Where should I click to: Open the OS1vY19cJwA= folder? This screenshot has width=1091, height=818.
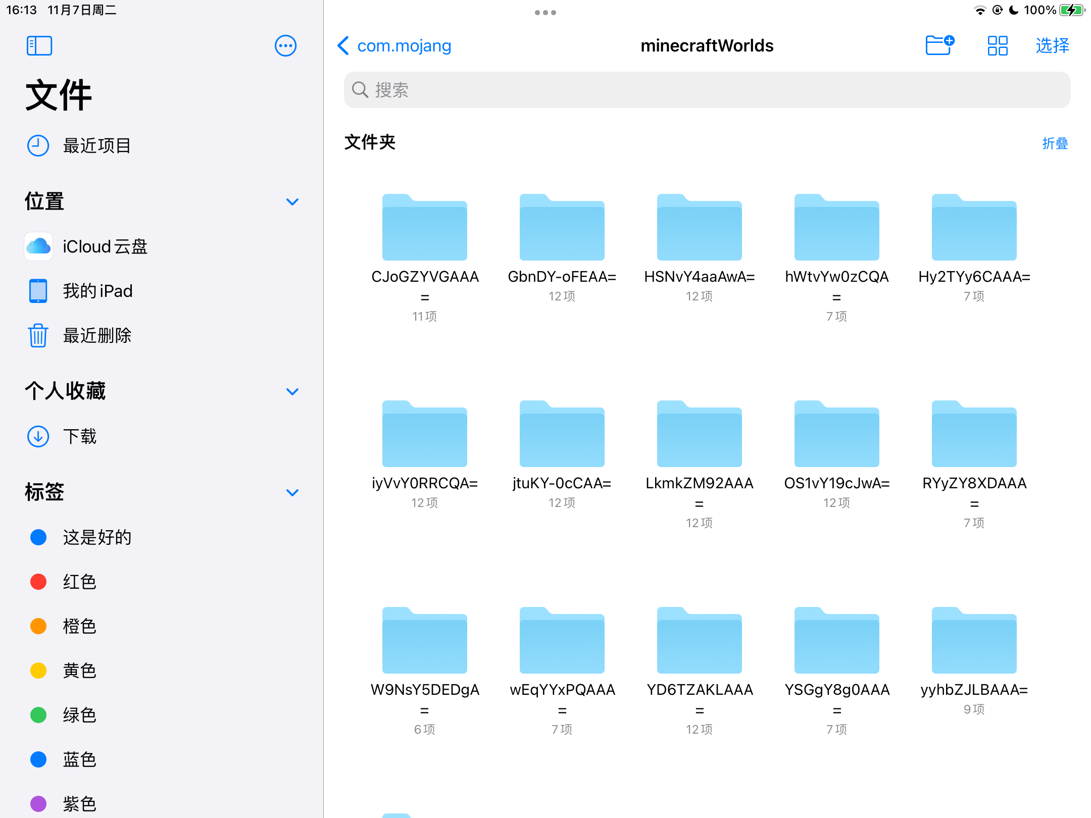(837, 434)
